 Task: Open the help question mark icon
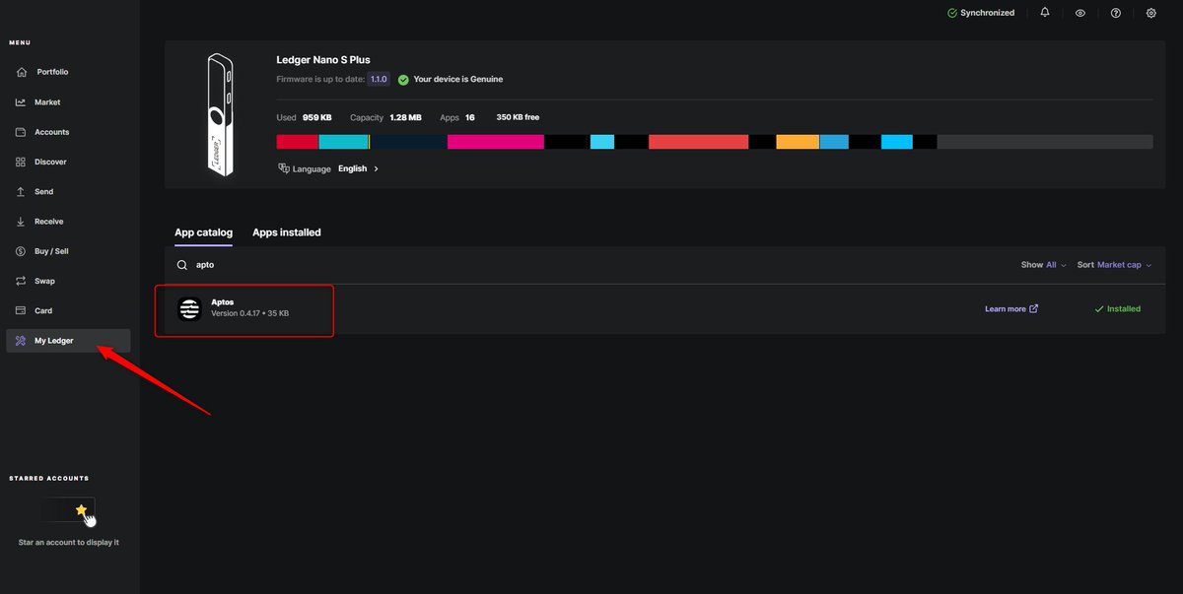[x=1116, y=13]
